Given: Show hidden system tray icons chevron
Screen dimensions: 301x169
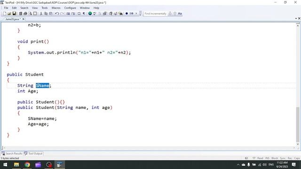Looking at the screenshot, I should coord(238,165).
